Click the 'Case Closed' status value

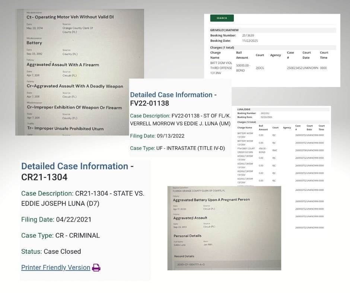(x=62, y=251)
